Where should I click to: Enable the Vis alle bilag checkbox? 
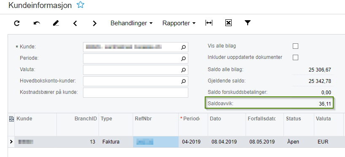[295, 46]
